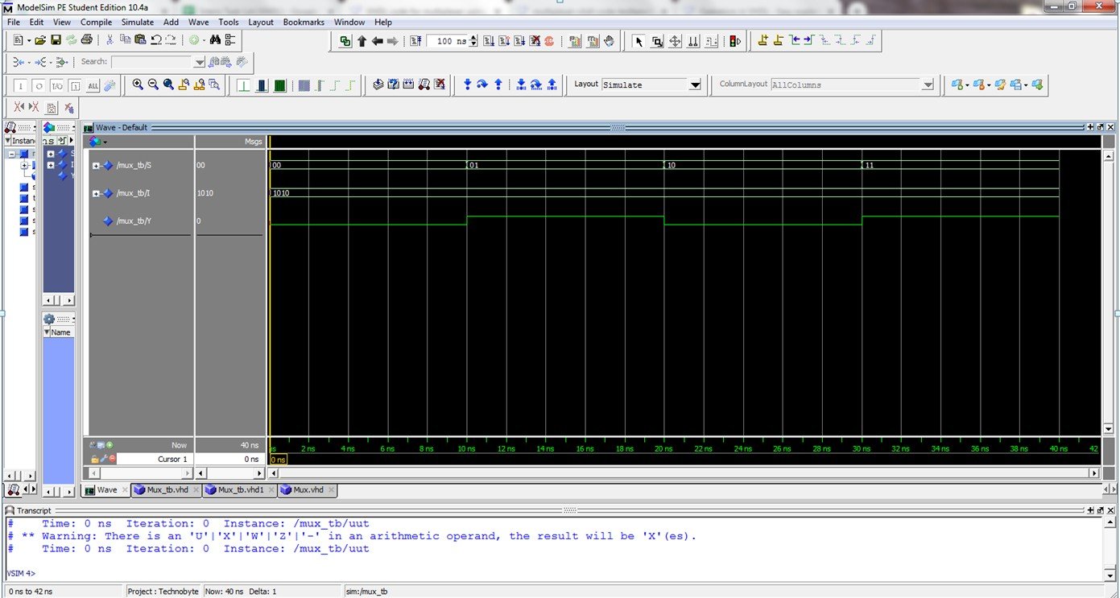The image size is (1120, 598).
Task: Open the New file icon dropdown arrow
Action: [x=29, y=40]
